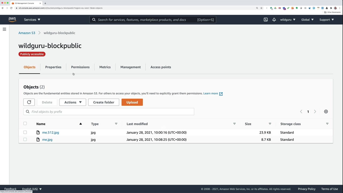The image size is (343, 193).
Task: Open the me.512.jpg object link
Action: point(50,132)
